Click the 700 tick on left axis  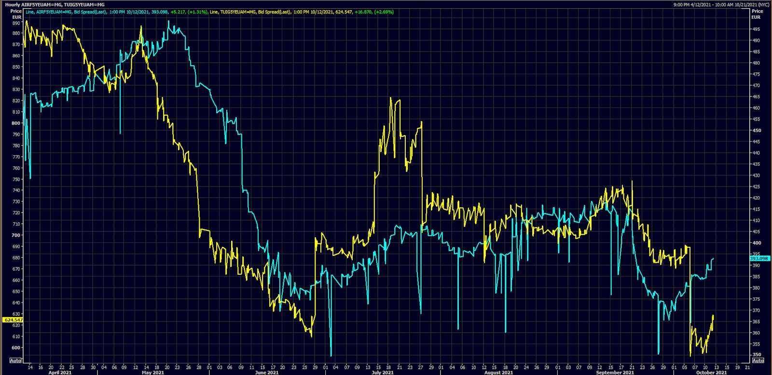tap(16, 235)
